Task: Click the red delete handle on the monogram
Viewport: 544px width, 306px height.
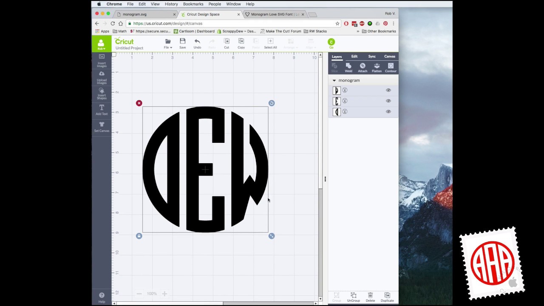Action: [139, 103]
